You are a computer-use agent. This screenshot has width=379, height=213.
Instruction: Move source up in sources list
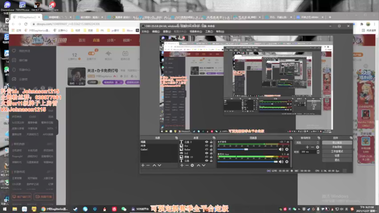199,165
